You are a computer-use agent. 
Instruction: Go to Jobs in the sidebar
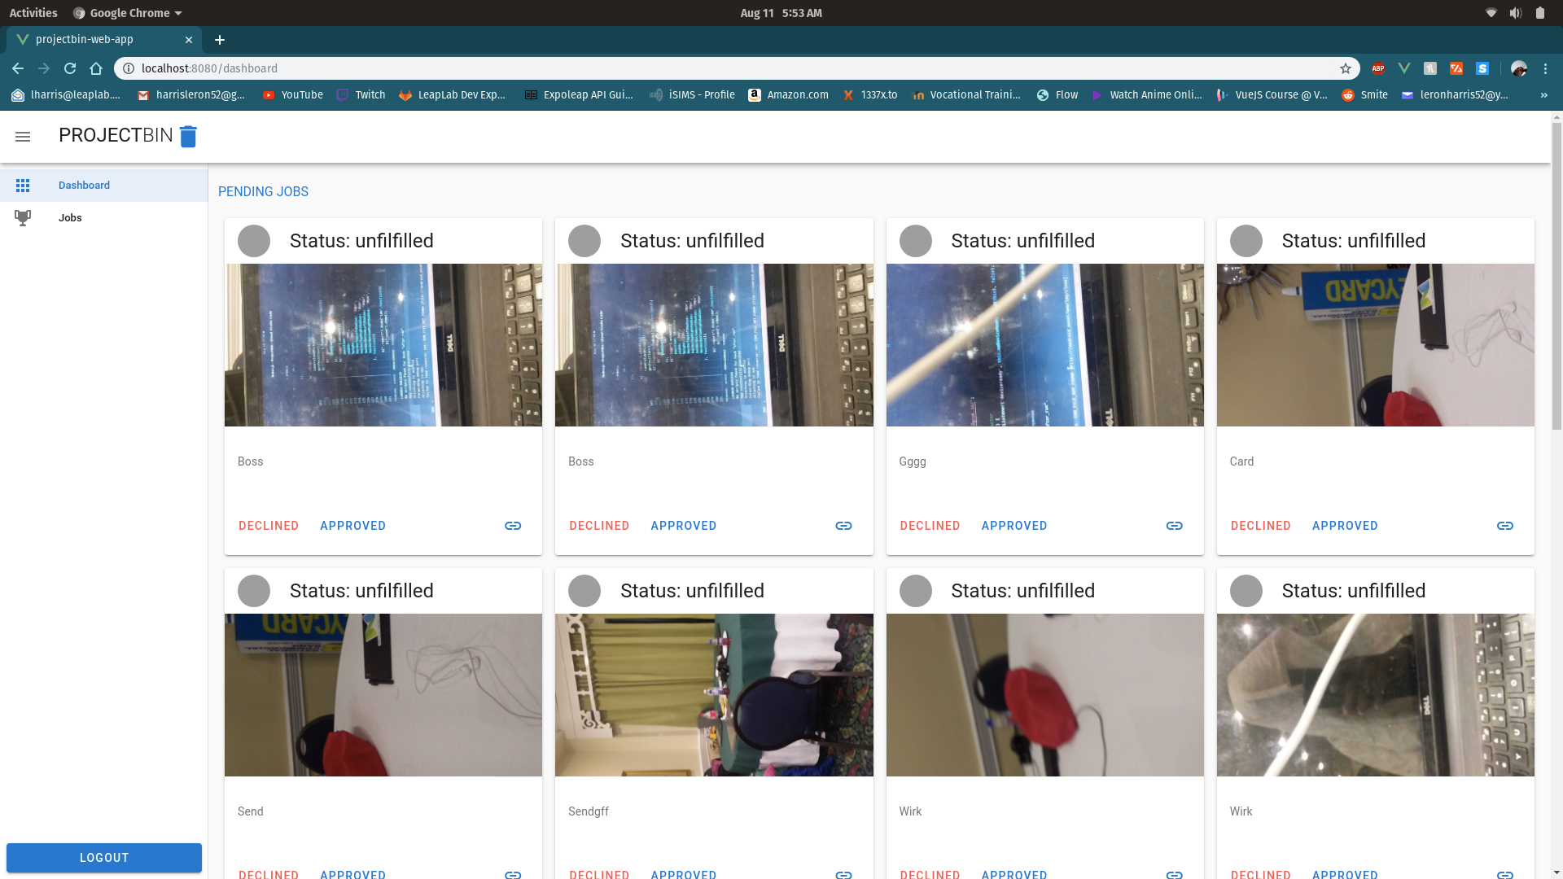(x=70, y=217)
